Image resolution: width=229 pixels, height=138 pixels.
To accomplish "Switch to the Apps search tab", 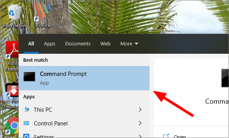I will 49,43.
